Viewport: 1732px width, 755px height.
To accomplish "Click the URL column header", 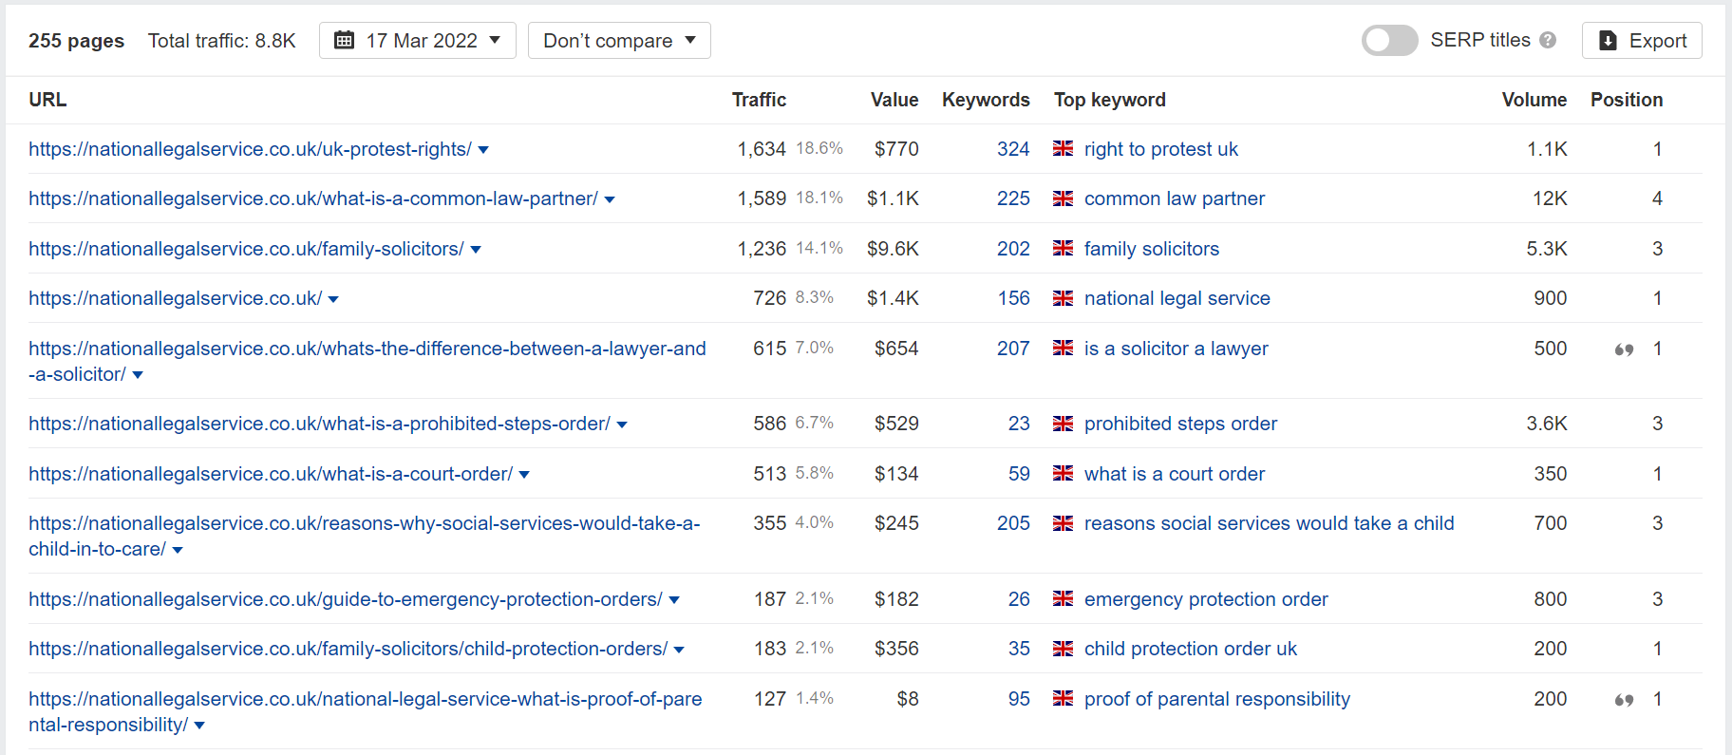I will tap(47, 100).
